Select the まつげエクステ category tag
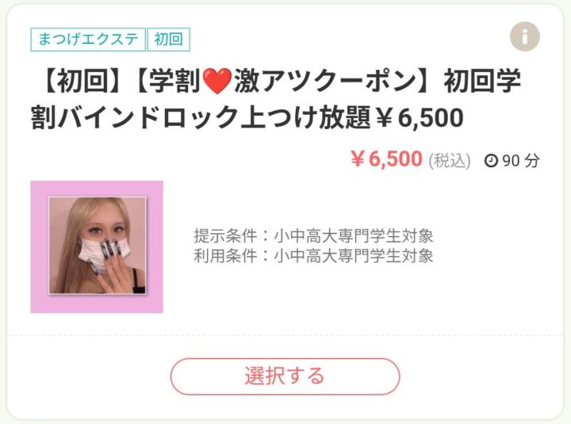This screenshot has width=571, height=424. pos(88,40)
